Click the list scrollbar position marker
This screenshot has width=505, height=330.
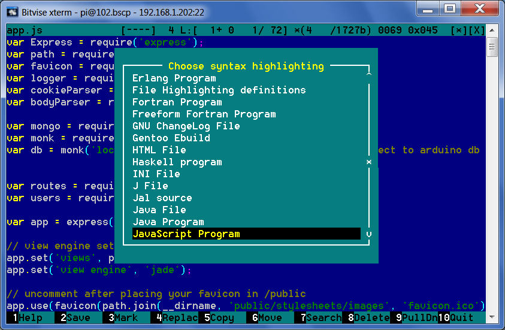coord(369,162)
